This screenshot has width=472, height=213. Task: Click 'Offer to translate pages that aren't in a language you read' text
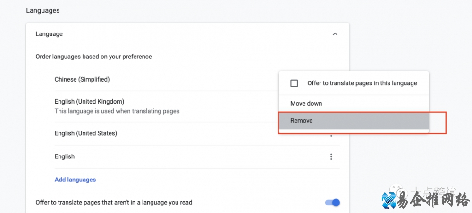(114, 203)
